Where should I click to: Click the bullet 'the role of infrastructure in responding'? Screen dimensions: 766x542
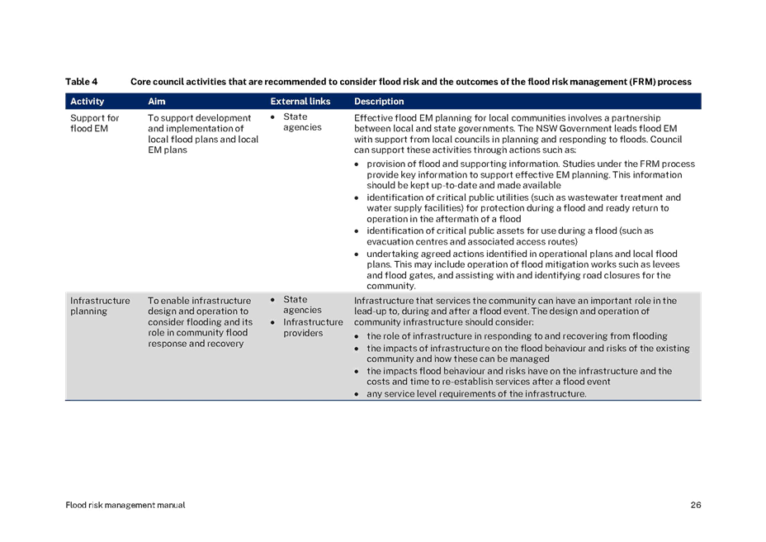[517, 336]
